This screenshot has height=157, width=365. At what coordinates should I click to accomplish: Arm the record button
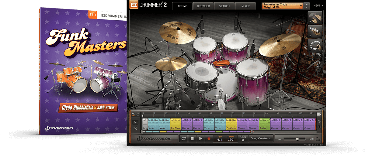click(209, 139)
